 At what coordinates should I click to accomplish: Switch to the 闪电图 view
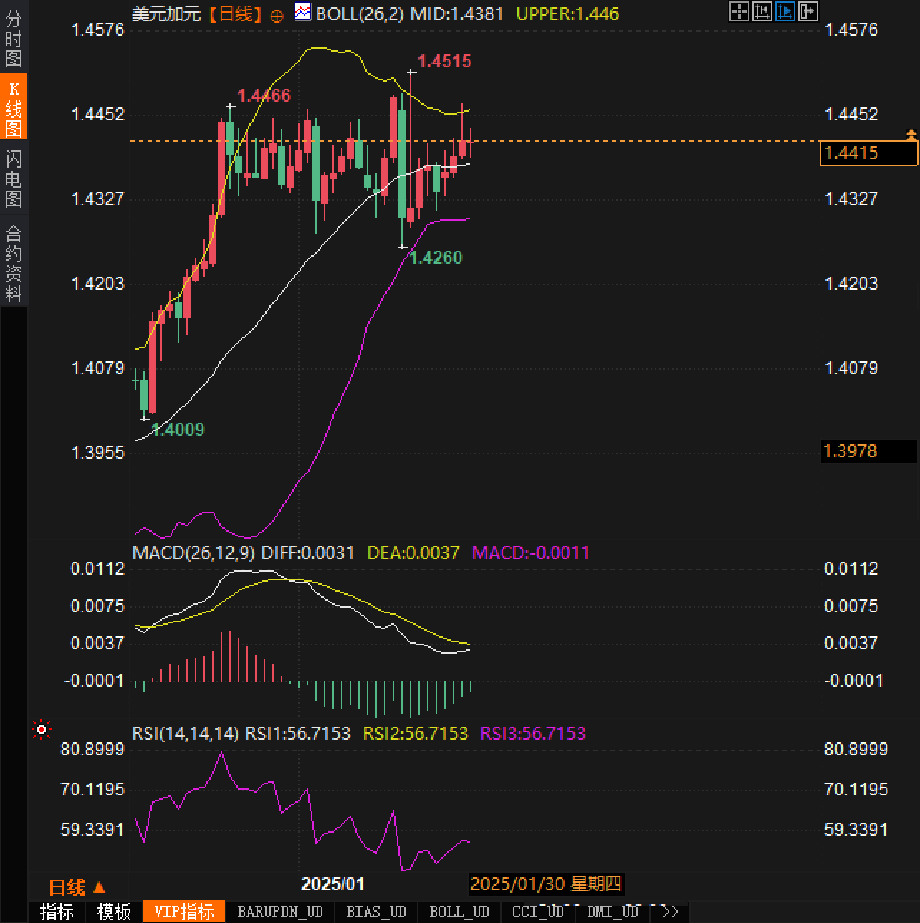[14, 178]
